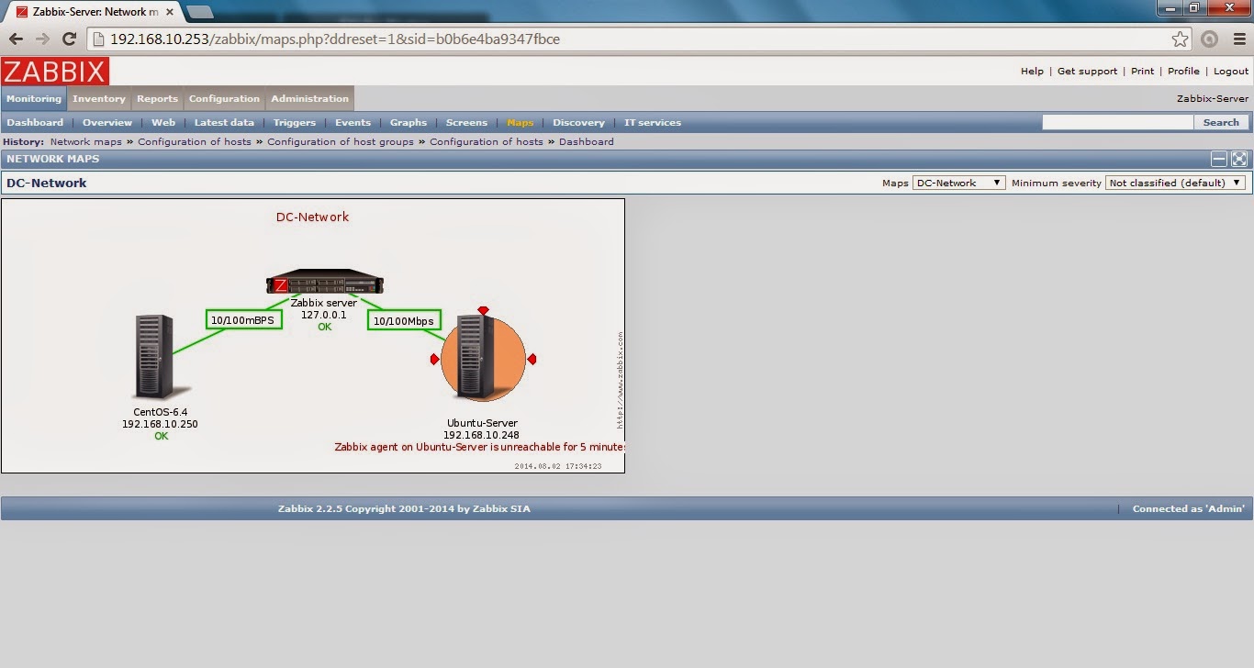Click the 192.168.10.248 address label

481,435
